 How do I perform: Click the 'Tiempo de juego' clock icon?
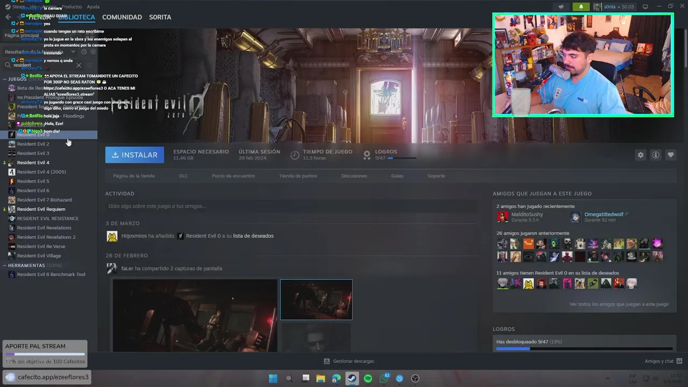(x=295, y=155)
